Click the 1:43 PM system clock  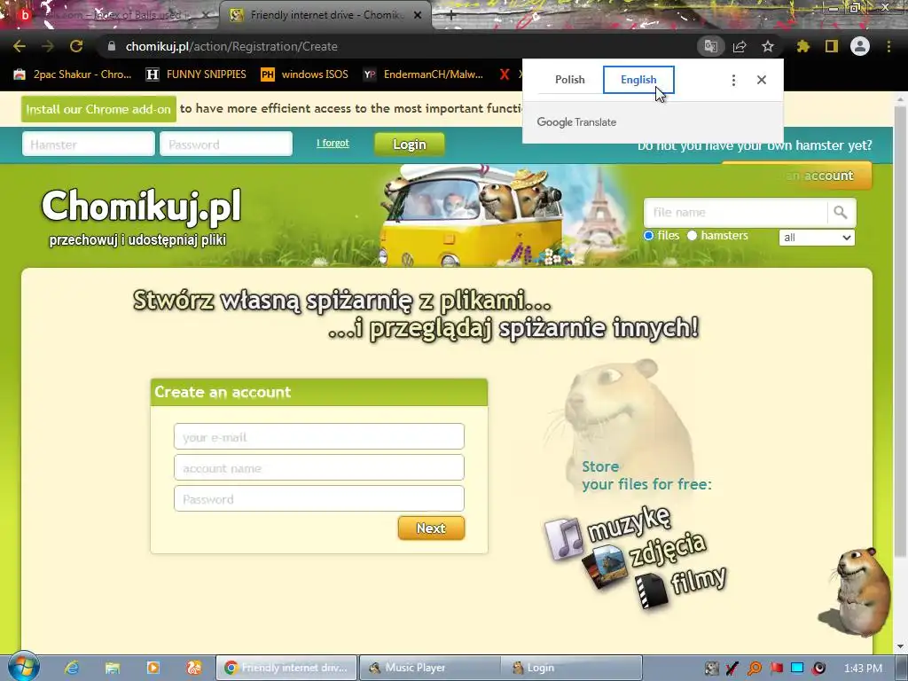[863, 669]
